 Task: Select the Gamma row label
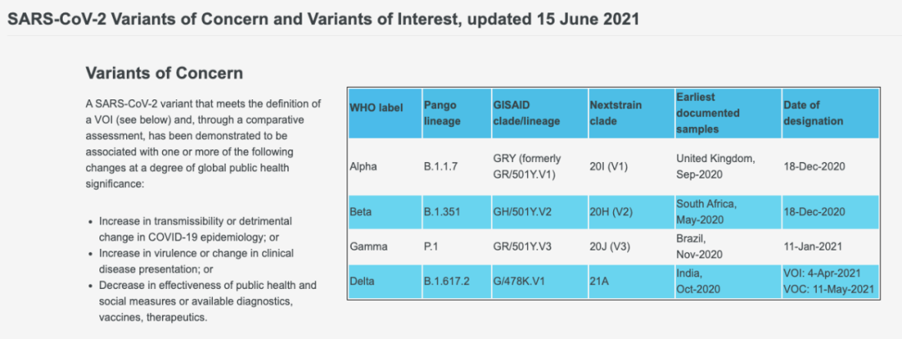(x=367, y=246)
